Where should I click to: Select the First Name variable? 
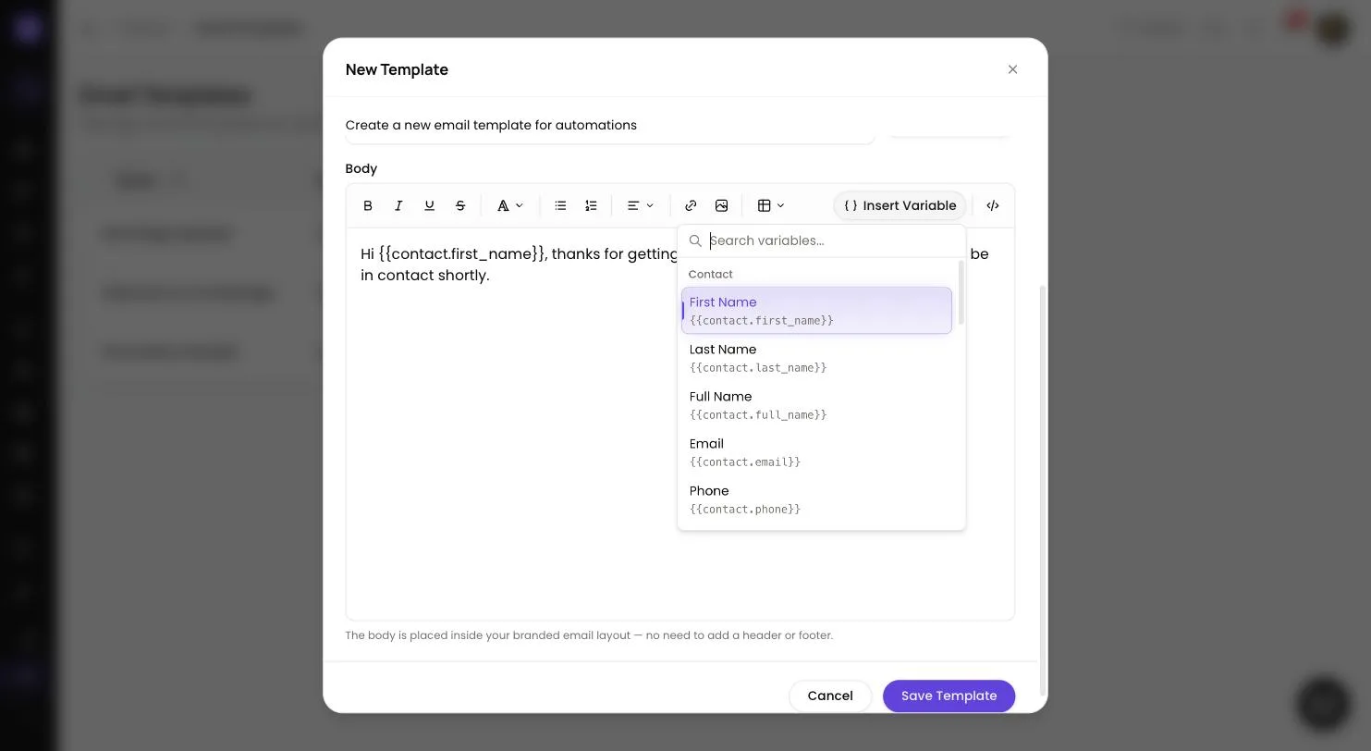[816, 311]
